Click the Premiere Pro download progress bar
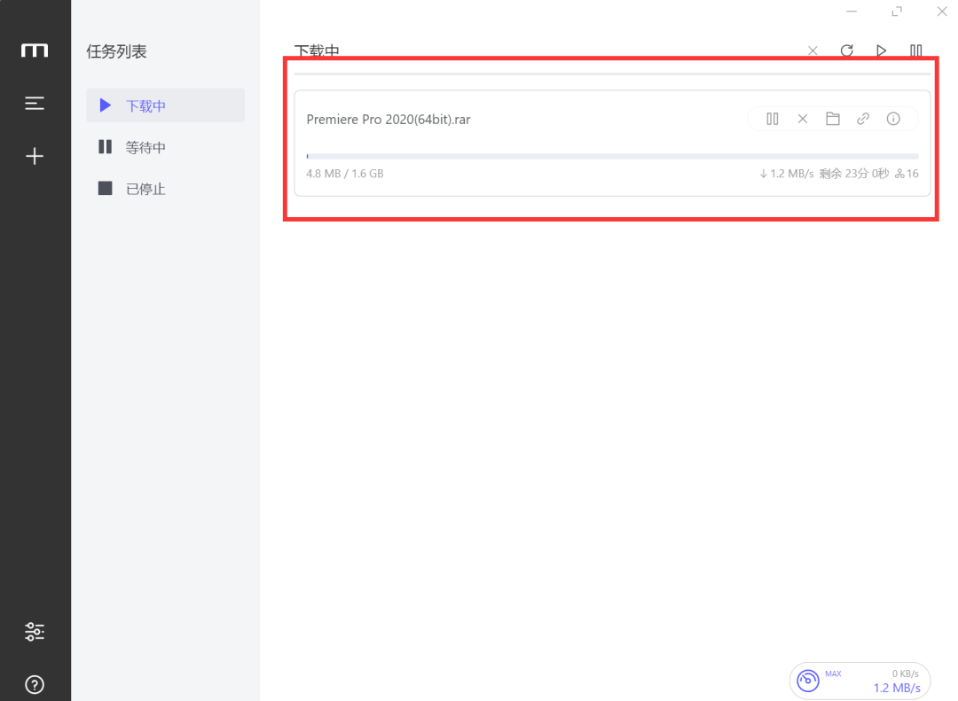Viewport: 958px width, 701px height. click(612, 156)
